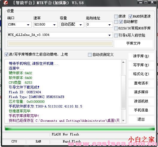Toggle the 续读 checkbox
This screenshot has height=147, width=158.
coord(116,16)
